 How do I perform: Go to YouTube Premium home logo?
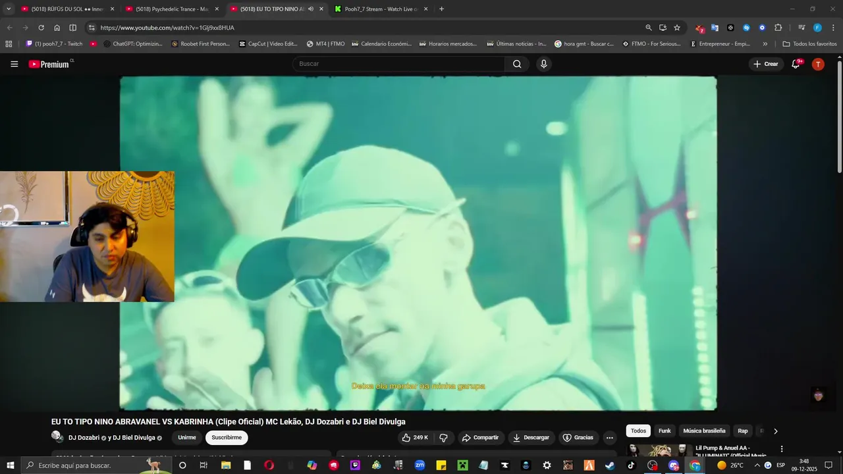point(50,64)
